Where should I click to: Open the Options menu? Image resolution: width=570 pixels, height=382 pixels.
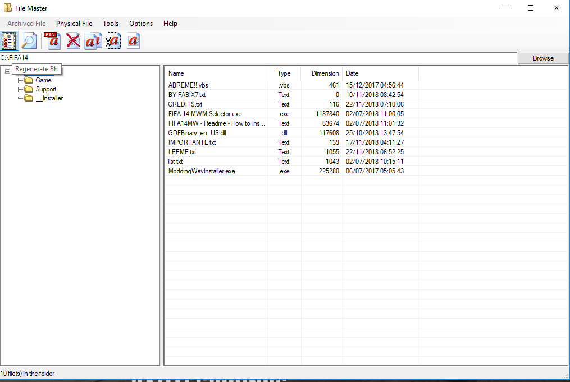pyautogui.click(x=141, y=24)
